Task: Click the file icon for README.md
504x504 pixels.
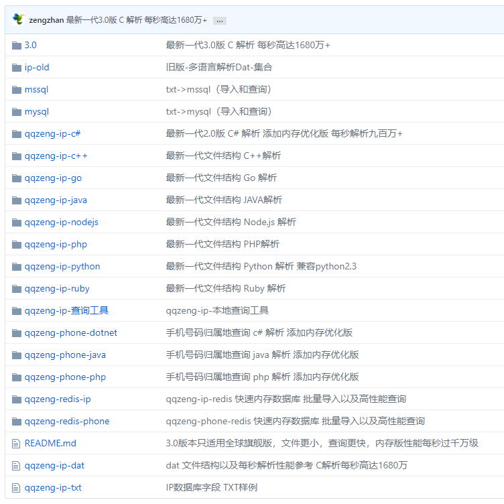Action: click(16, 444)
